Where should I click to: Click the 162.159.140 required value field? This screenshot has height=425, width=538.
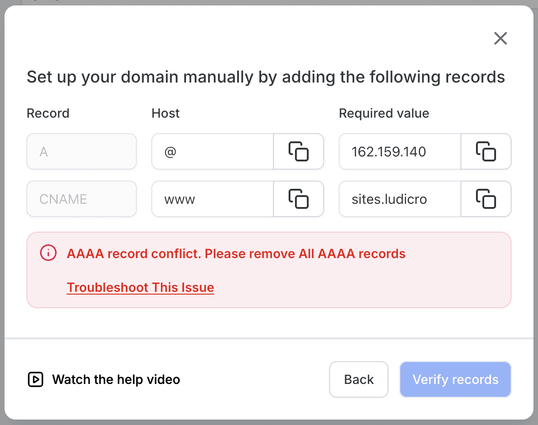coord(400,151)
